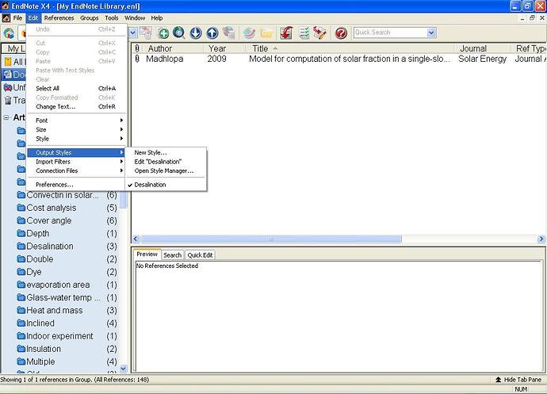Click the EndNote document icon in menu bar
This screenshot has width=547, height=394.
coord(6,17)
